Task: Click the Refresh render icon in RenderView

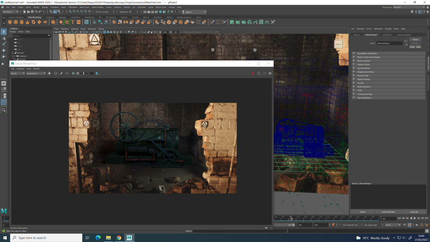Action: (259, 73)
